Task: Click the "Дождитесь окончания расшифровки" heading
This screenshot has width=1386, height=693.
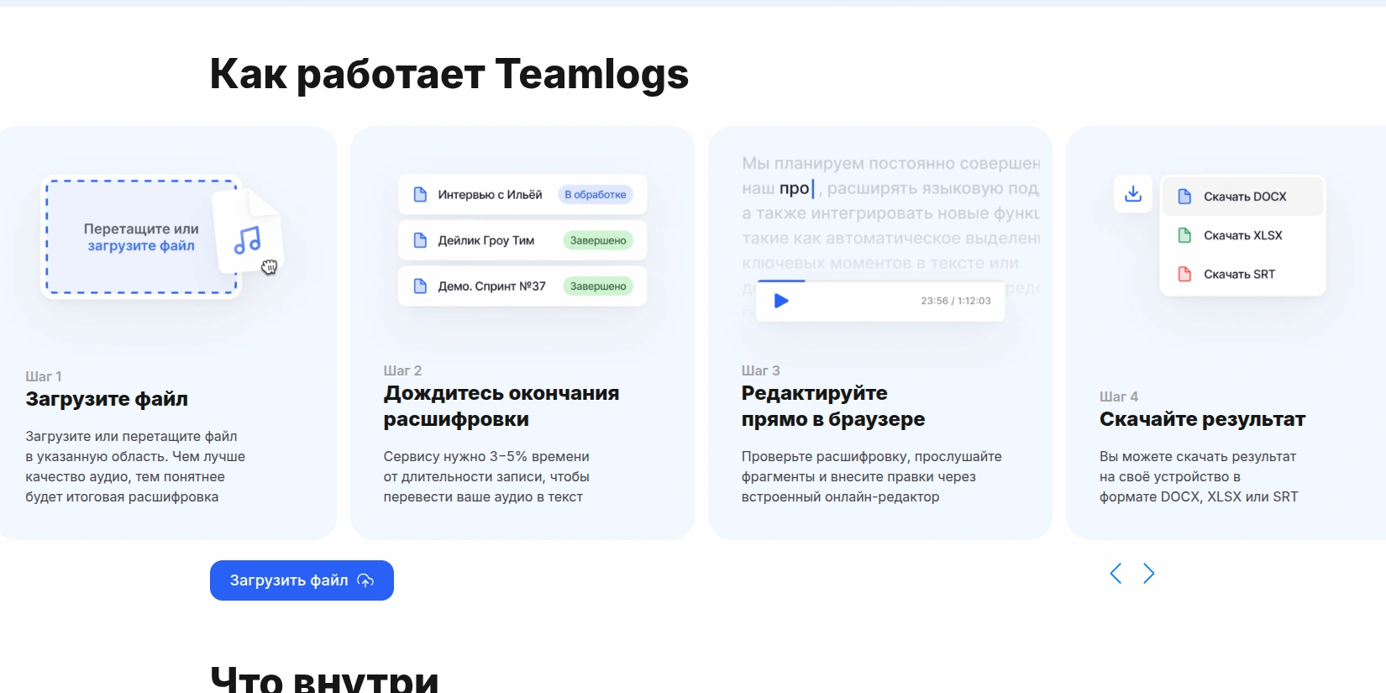Action: (x=501, y=406)
